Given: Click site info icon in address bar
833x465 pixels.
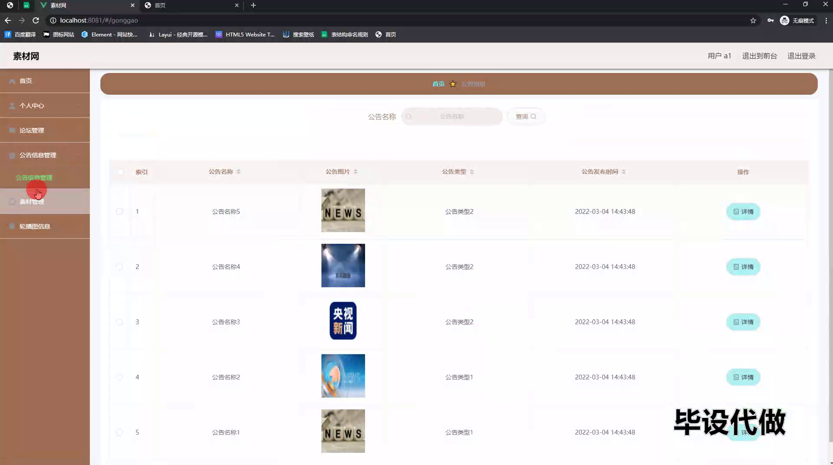Looking at the screenshot, I should [53, 20].
